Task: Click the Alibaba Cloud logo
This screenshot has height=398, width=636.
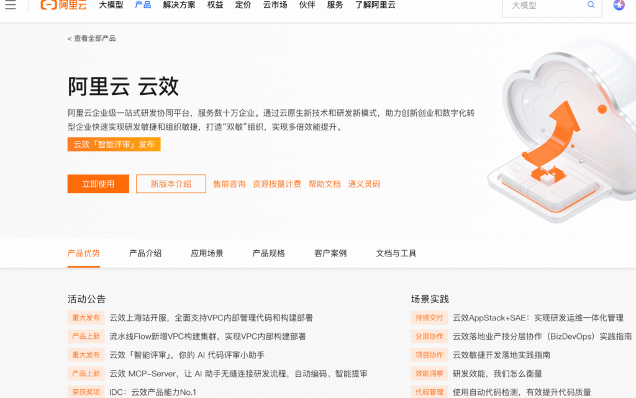Action: 64,5
